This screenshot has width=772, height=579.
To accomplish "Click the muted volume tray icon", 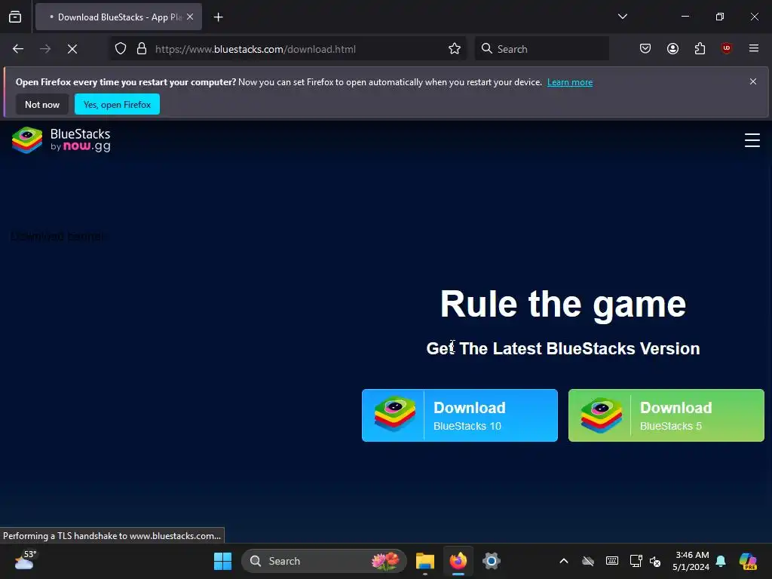I will click(655, 561).
